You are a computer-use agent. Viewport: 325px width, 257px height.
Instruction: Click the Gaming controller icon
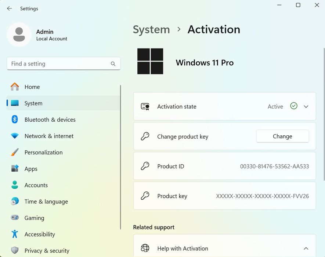click(15, 218)
